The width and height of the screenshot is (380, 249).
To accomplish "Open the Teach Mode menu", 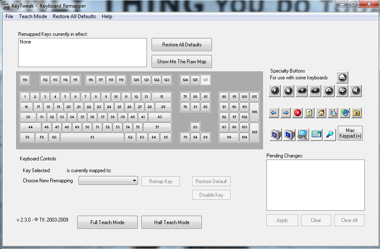I will pyautogui.click(x=33, y=16).
